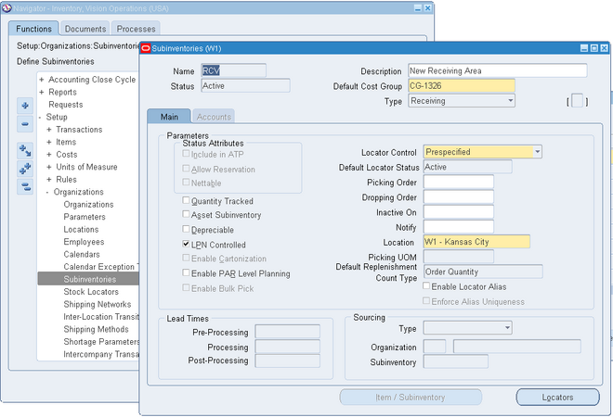Image resolution: width=613 pixels, height=417 pixels.
Task: Switch to the Functions tab in Navigator
Action: click(x=33, y=29)
